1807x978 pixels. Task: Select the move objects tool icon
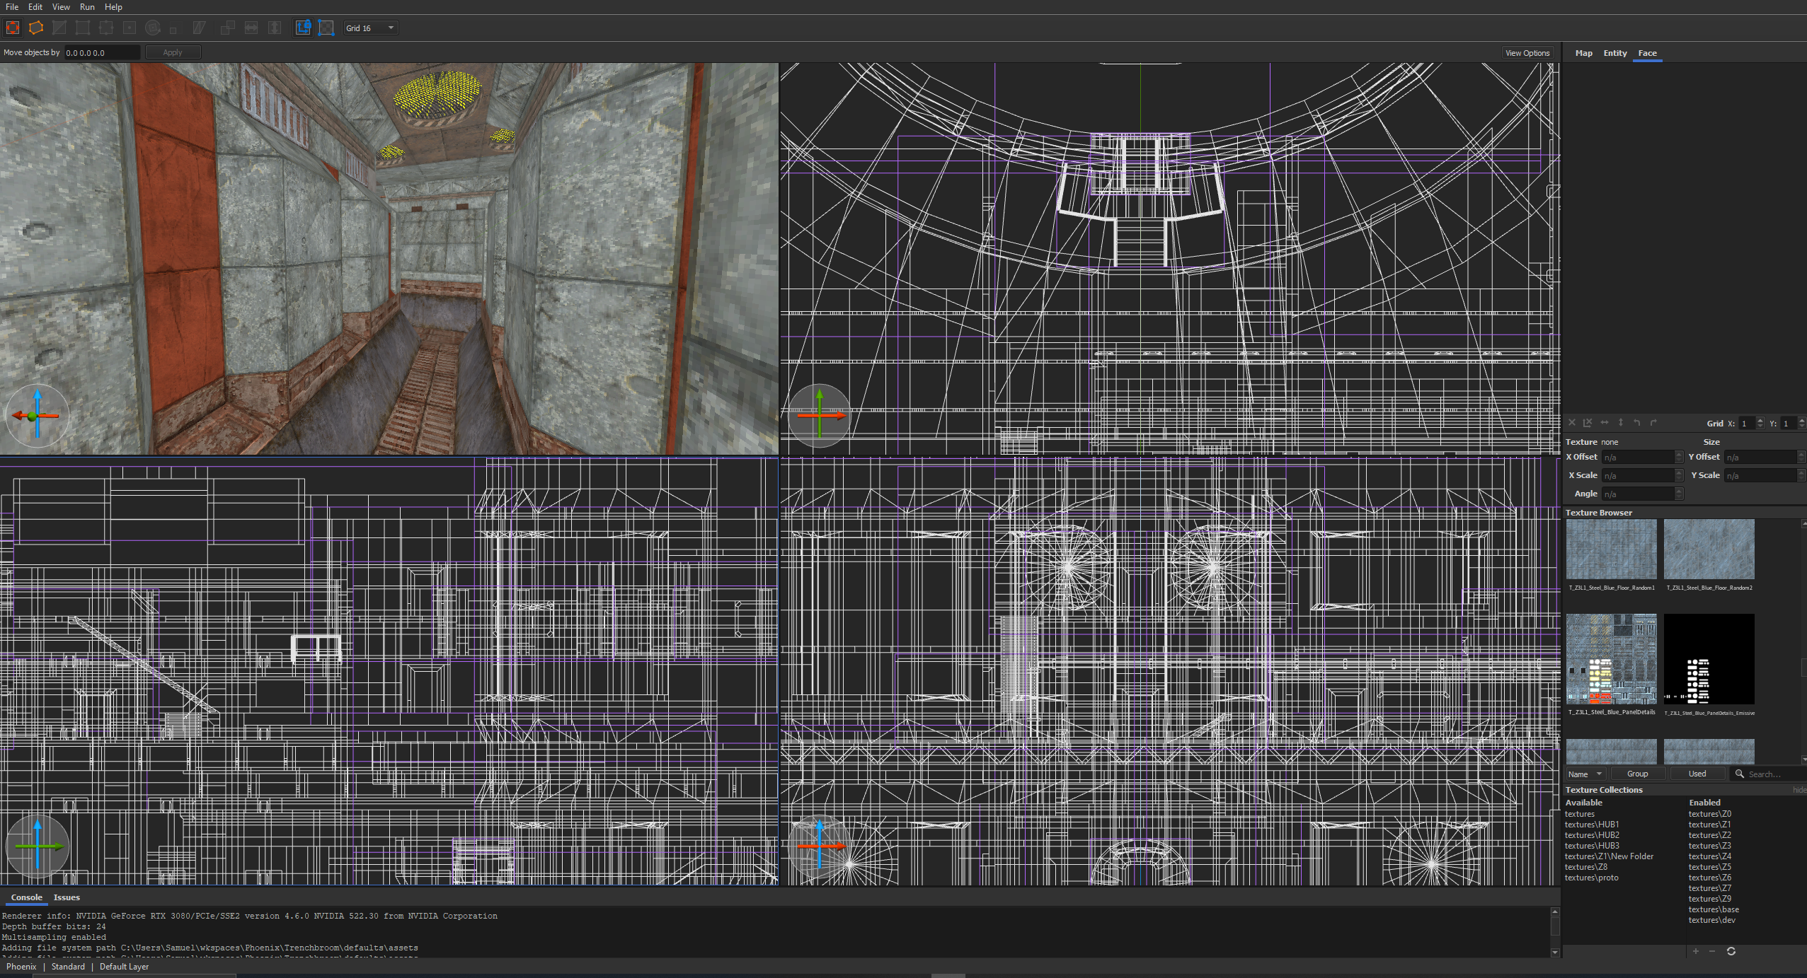pyautogui.click(x=13, y=28)
